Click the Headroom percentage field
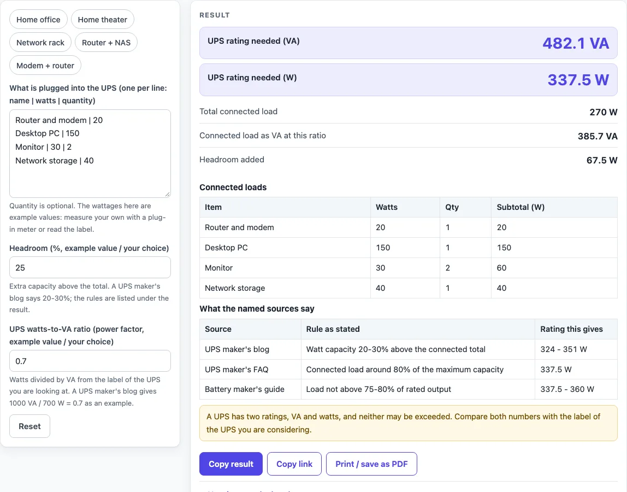This screenshot has width=627, height=492. tap(90, 267)
